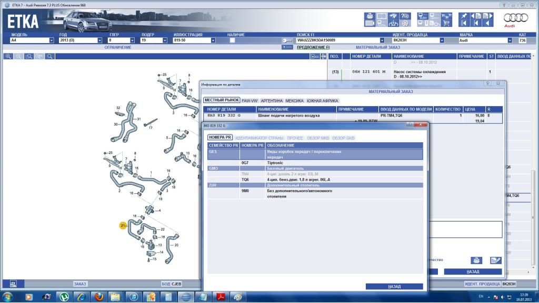539x303 pixels.
Task: Click the single-bar left arrow navigation icon
Action: 476,23
